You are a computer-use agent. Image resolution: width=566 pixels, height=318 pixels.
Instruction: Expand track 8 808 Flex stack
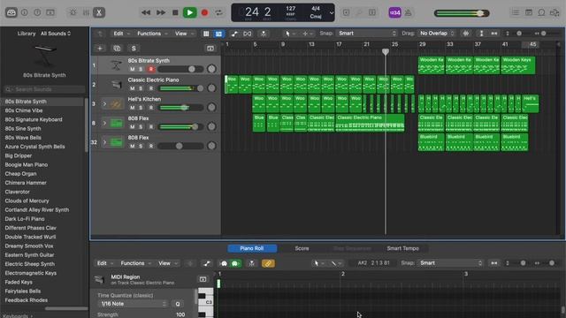[104, 123]
